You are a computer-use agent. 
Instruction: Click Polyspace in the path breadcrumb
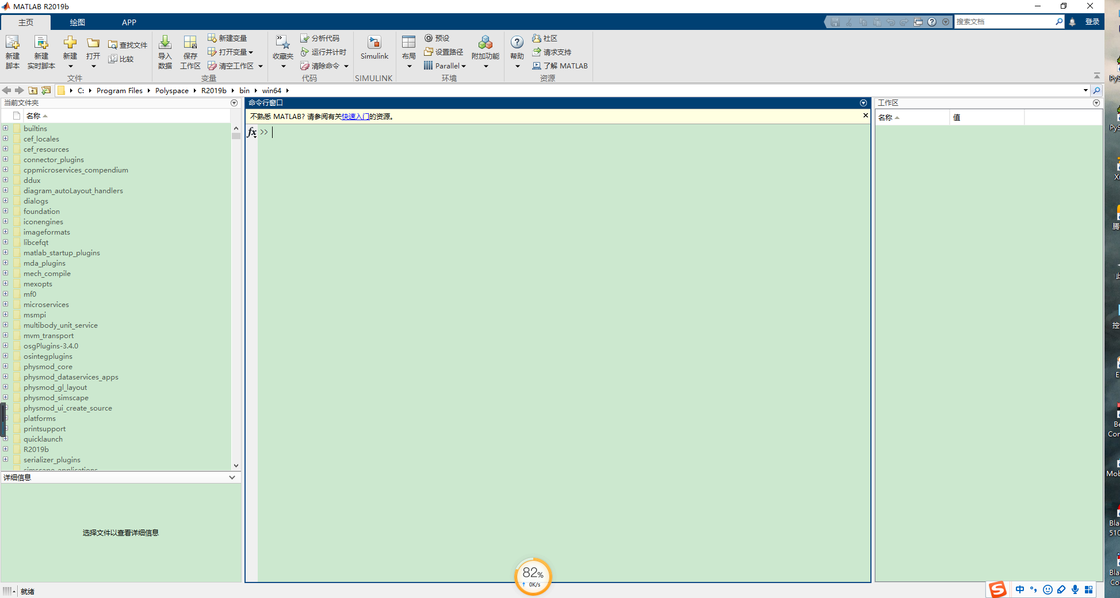point(172,90)
